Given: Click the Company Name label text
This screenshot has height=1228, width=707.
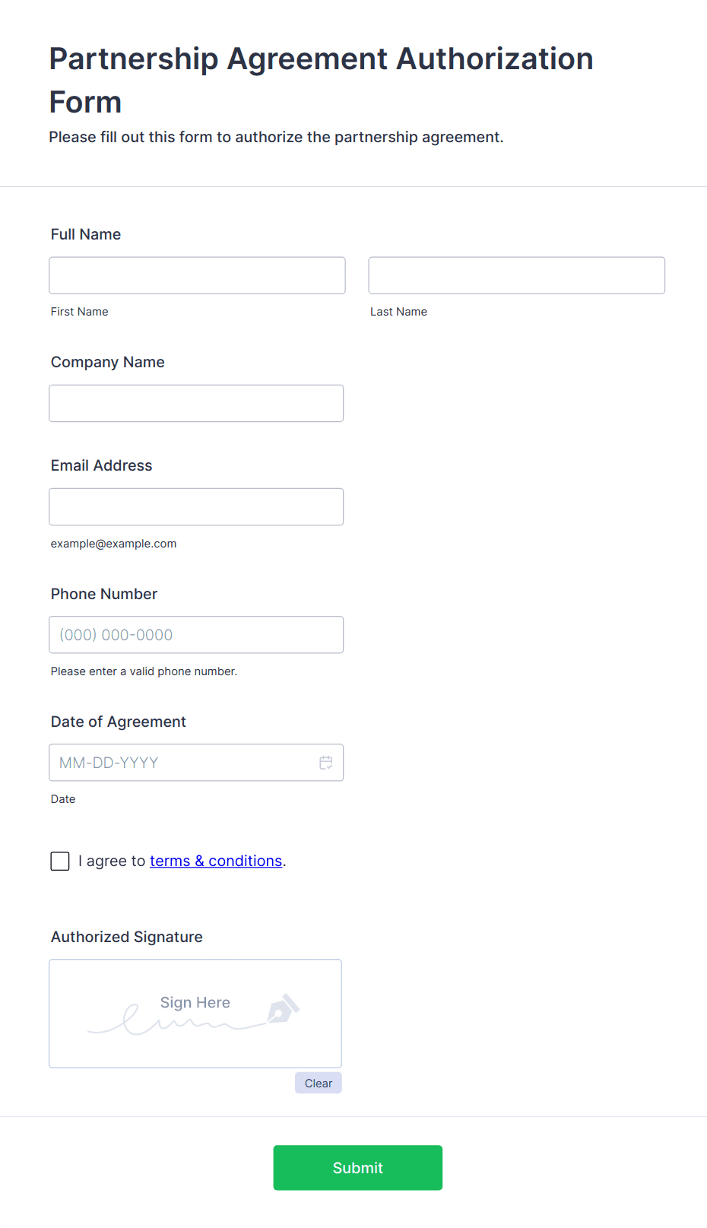Looking at the screenshot, I should [x=108, y=362].
